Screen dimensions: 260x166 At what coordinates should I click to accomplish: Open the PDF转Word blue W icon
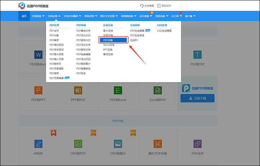click(38, 55)
